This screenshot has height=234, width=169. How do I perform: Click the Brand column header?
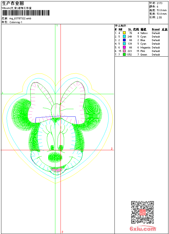[x=156, y=29]
